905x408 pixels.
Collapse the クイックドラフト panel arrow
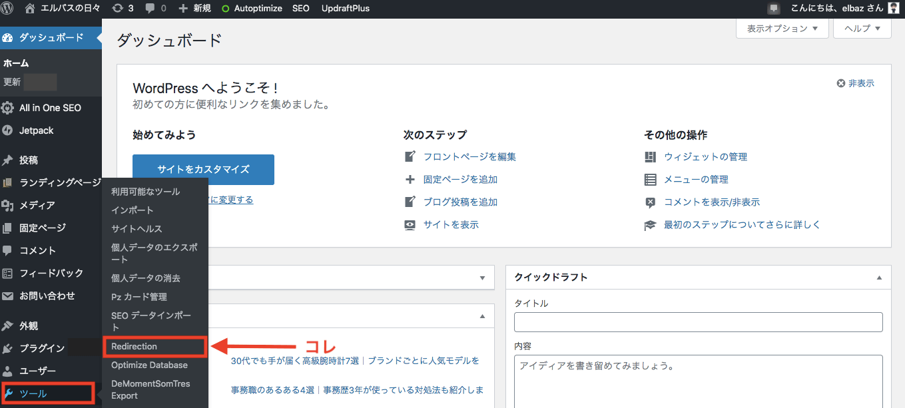(x=878, y=278)
